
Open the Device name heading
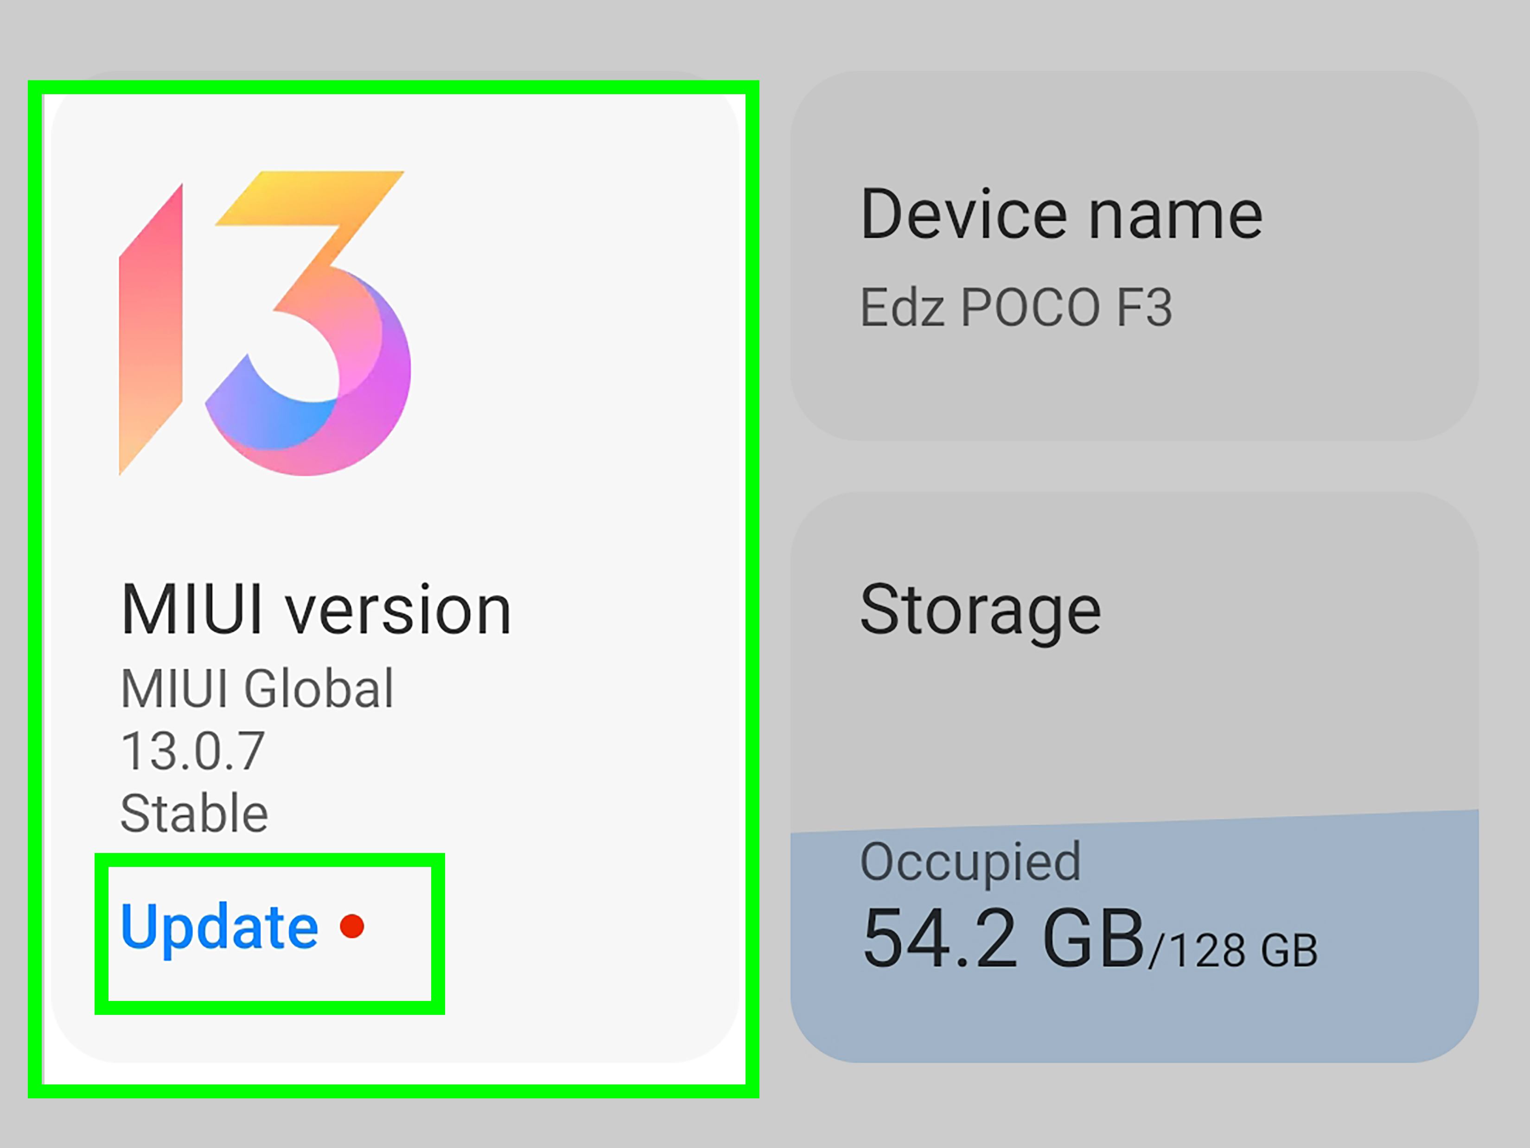tap(1062, 214)
